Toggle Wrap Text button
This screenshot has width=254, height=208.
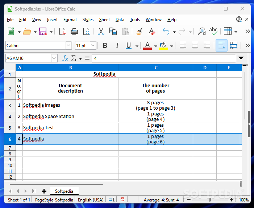point(221,45)
